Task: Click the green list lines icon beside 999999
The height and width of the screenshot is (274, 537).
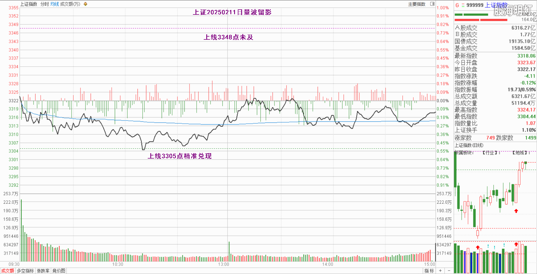Action: [x=463, y=5]
